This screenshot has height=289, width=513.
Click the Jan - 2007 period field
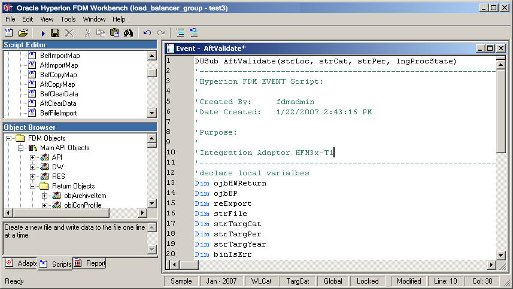(x=221, y=281)
